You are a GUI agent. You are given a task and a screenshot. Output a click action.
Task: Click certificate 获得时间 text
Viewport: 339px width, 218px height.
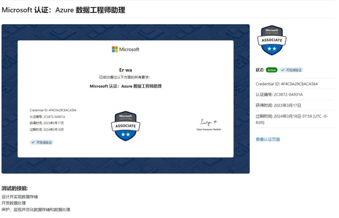pos(47,123)
